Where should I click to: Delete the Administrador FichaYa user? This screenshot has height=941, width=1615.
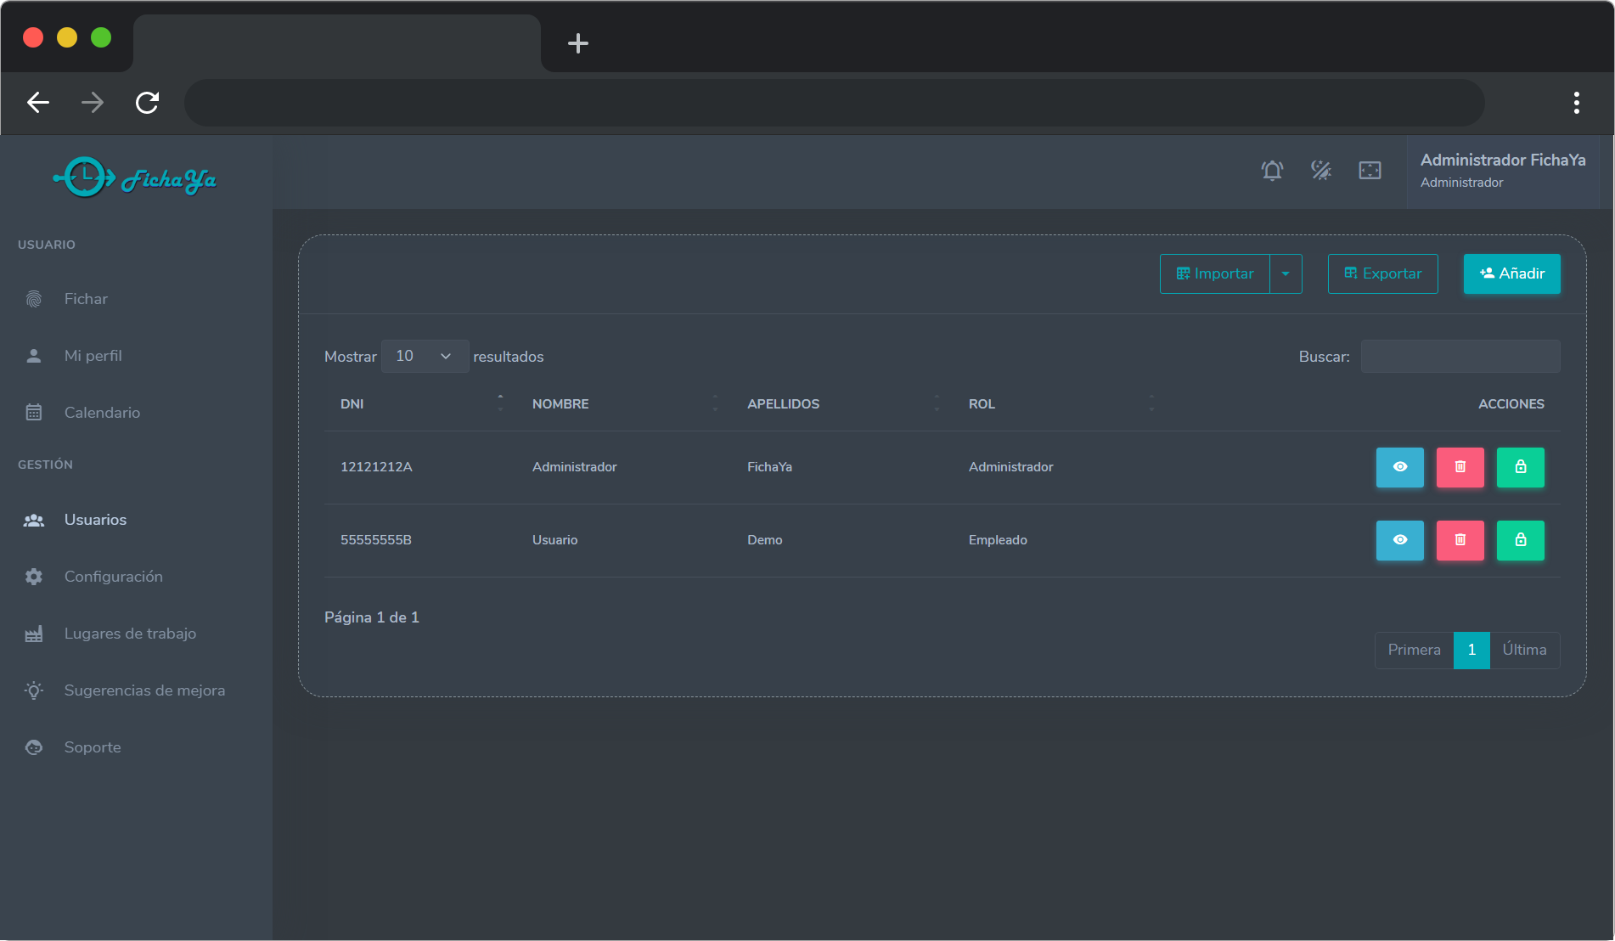pos(1460,467)
